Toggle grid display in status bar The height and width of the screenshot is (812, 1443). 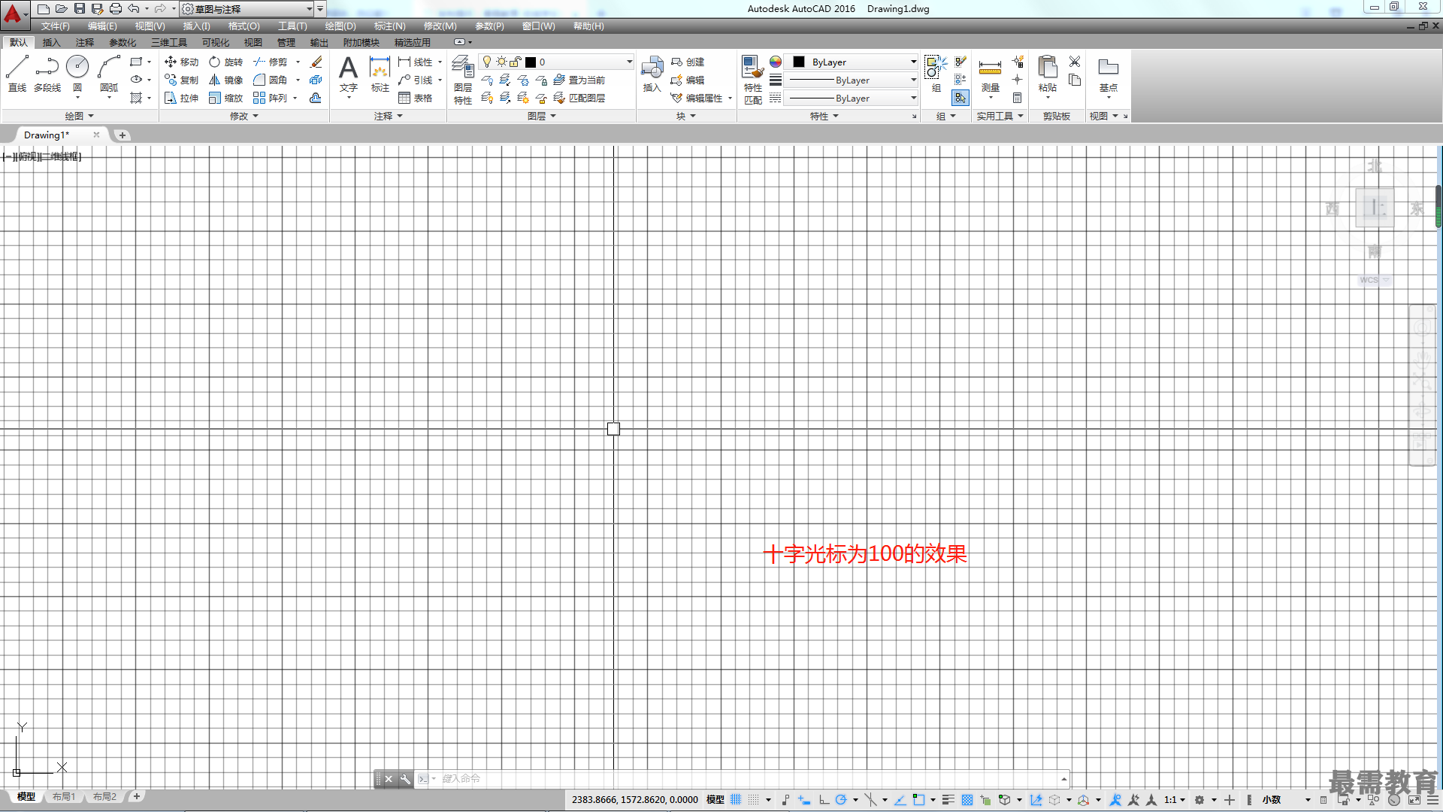[x=736, y=800]
